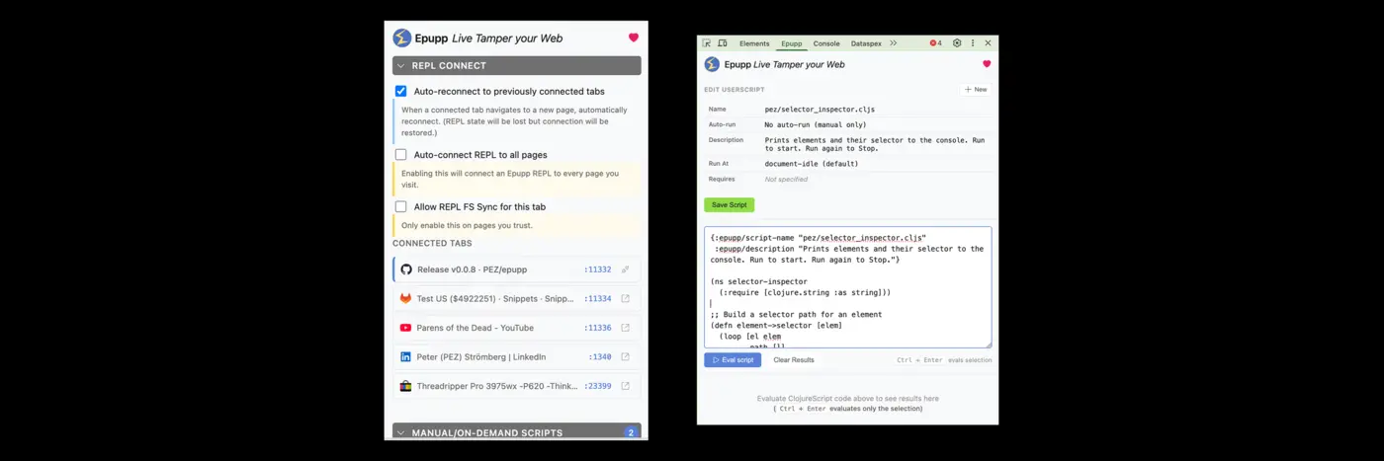Screen dimensions: 1384x461
Task: Click the Epupp logo in the DevTools panel
Action: 712,64
